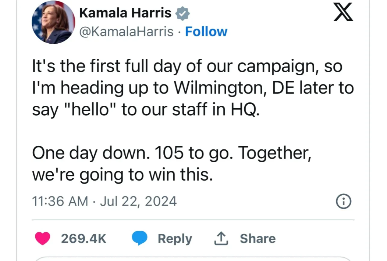Click the Share text label

(x=258, y=239)
